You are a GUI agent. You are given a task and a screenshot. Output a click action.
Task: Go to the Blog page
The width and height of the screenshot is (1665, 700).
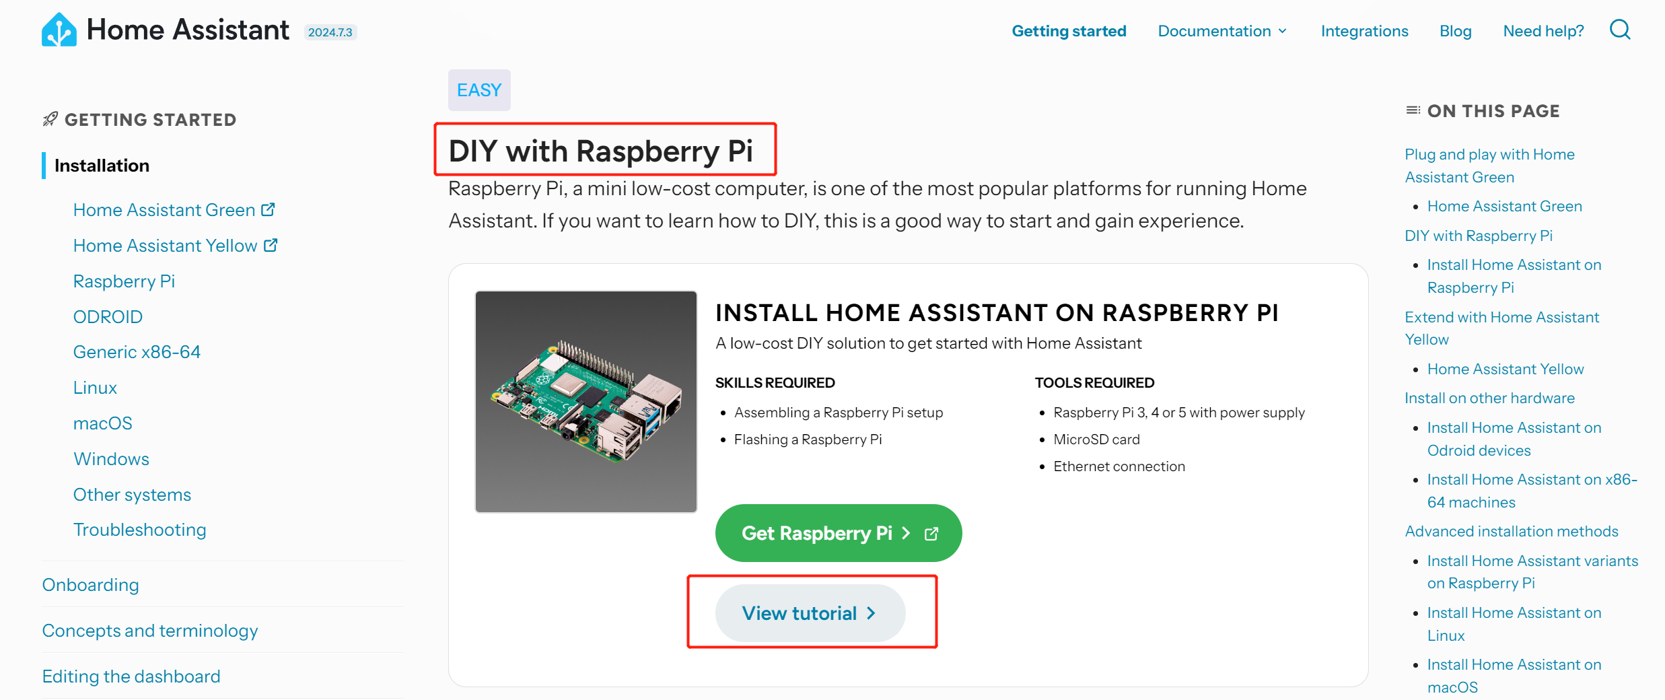(1455, 31)
